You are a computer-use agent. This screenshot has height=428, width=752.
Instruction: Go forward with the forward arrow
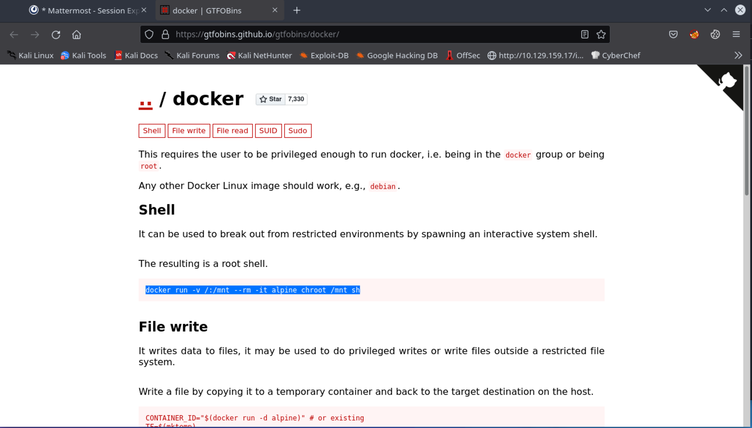(35, 35)
